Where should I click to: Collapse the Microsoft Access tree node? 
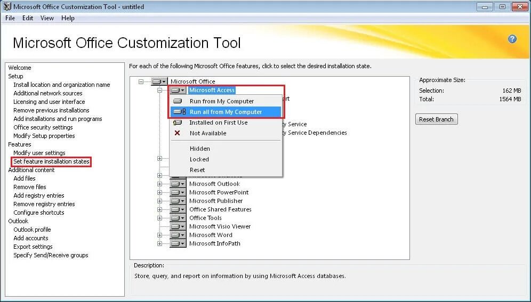(x=159, y=91)
